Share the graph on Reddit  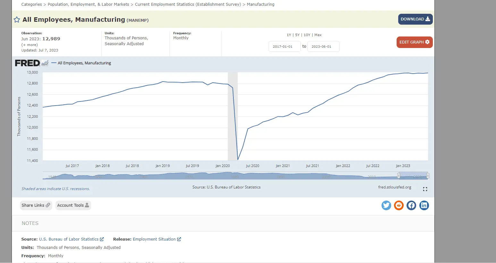[399, 205]
